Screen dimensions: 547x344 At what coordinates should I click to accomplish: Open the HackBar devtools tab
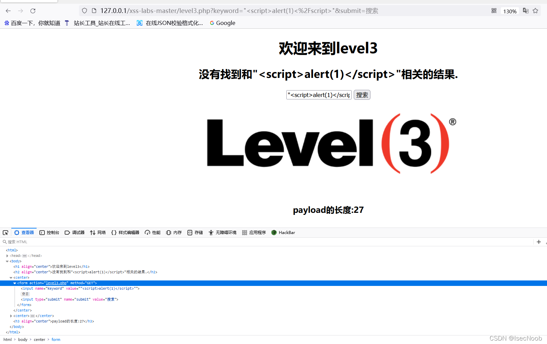tap(283, 233)
